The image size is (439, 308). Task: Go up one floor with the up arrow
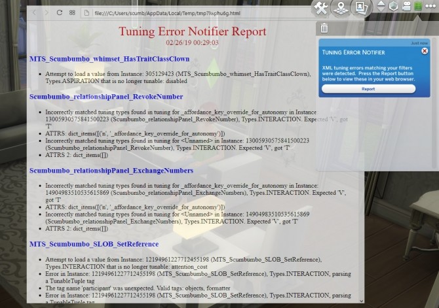[382, 3]
